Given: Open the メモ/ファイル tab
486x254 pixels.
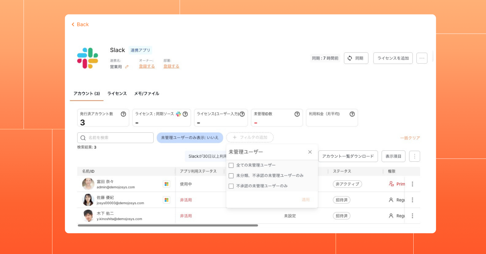Looking at the screenshot, I should click(x=147, y=93).
